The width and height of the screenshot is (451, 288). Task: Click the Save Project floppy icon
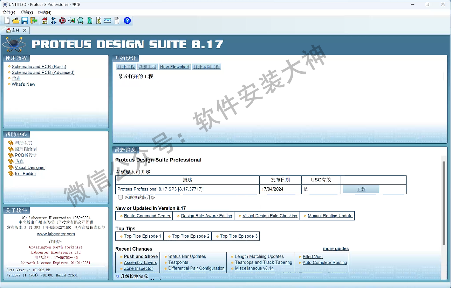pos(25,21)
